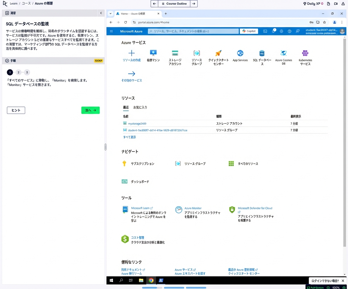
Task: Select the Favorites resources tab
Action: pyautogui.click(x=140, y=107)
